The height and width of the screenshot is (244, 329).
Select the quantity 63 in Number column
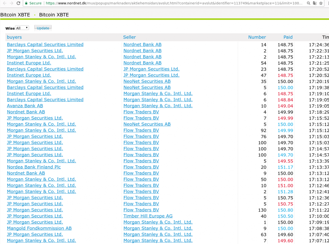click(x=263, y=235)
